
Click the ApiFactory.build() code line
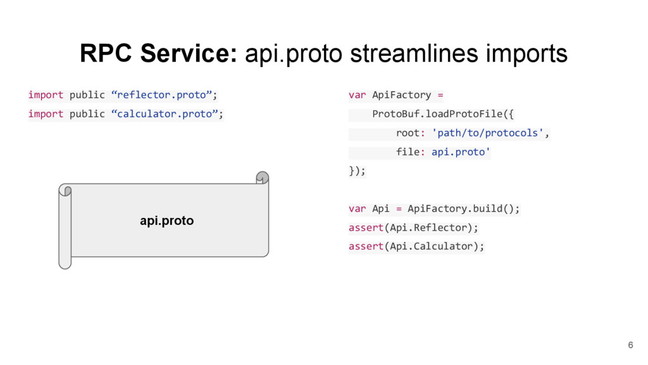pos(434,208)
